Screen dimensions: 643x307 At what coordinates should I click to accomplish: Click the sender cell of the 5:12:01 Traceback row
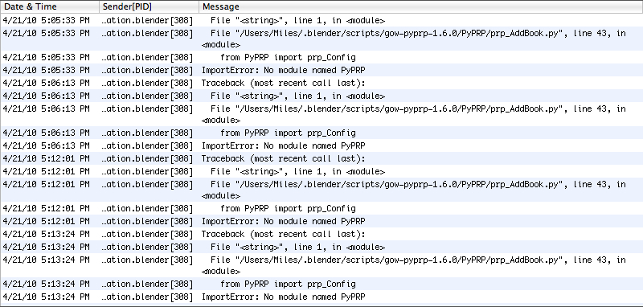(x=147, y=158)
